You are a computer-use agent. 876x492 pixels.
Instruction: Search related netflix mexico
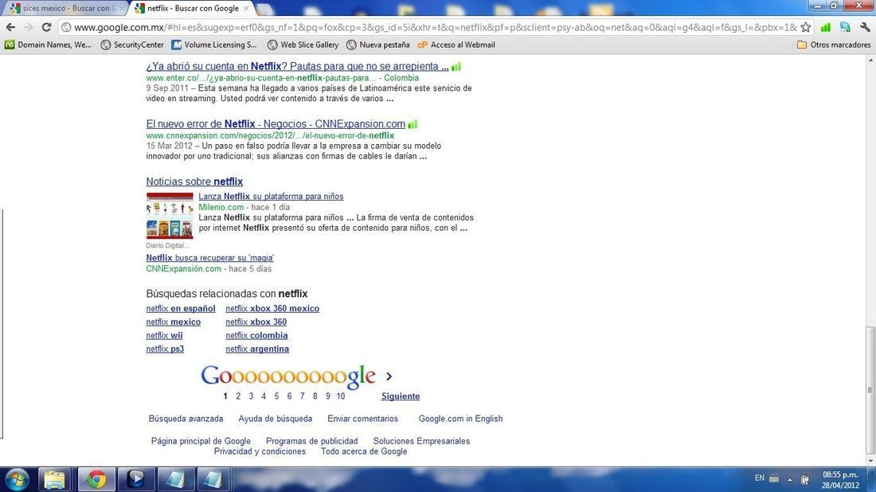point(173,322)
